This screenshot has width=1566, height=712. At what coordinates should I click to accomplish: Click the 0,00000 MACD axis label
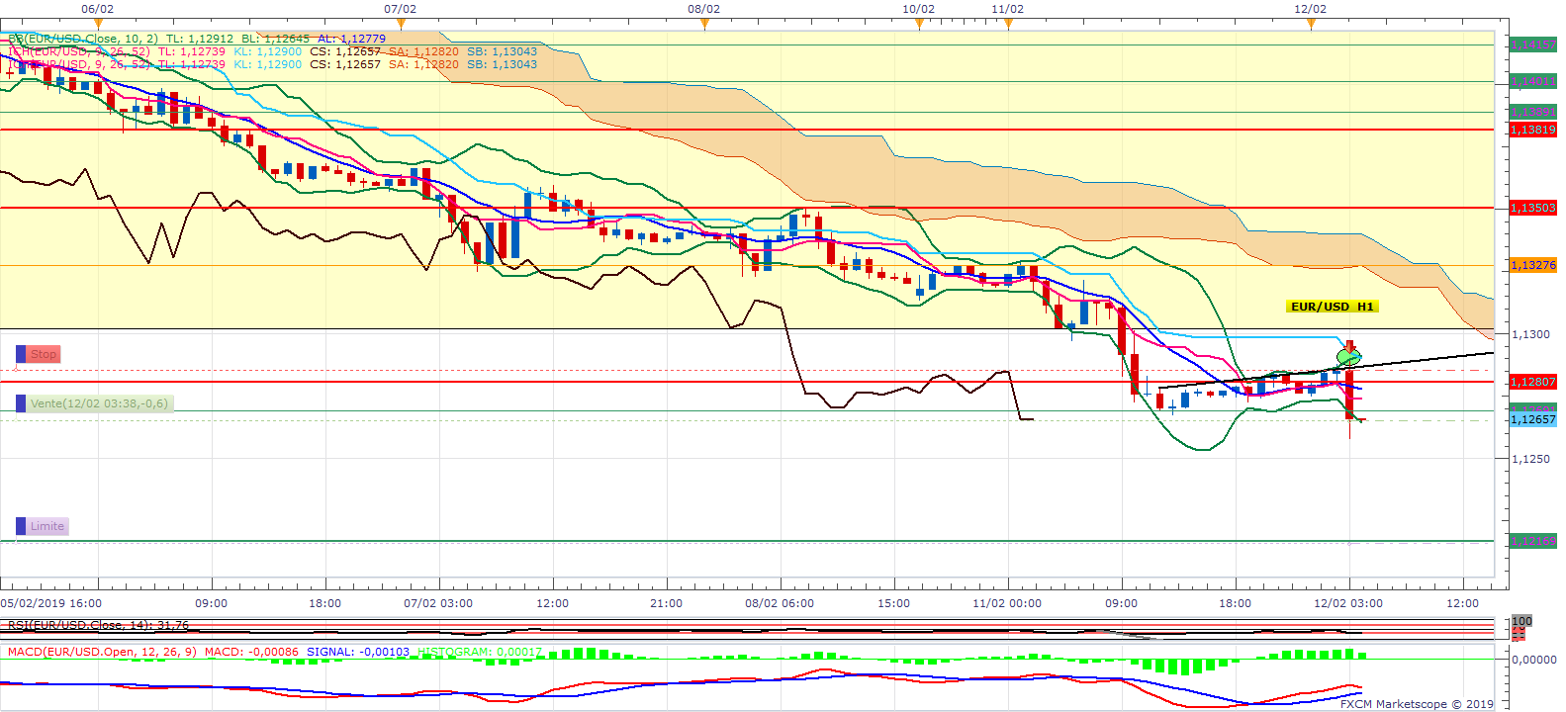point(1534,660)
